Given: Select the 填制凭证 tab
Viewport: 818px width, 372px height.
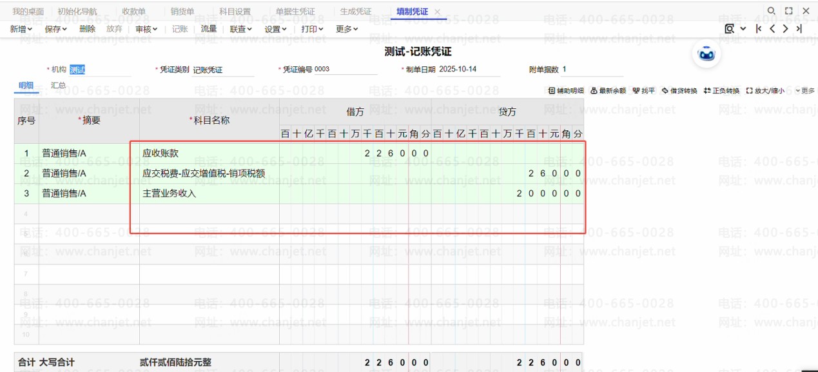Looking at the screenshot, I should [413, 12].
